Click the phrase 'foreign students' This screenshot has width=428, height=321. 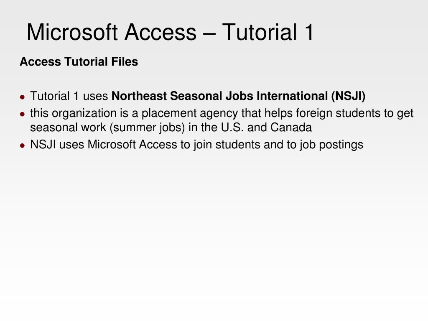[355, 114]
